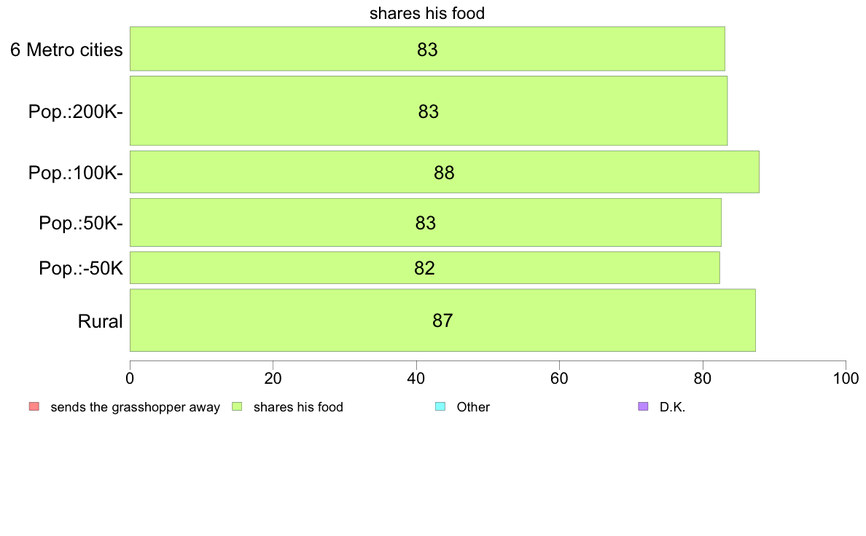Click the cyan 'Other' legend swatch
The image size is (866, 536).
click(440, 407)
